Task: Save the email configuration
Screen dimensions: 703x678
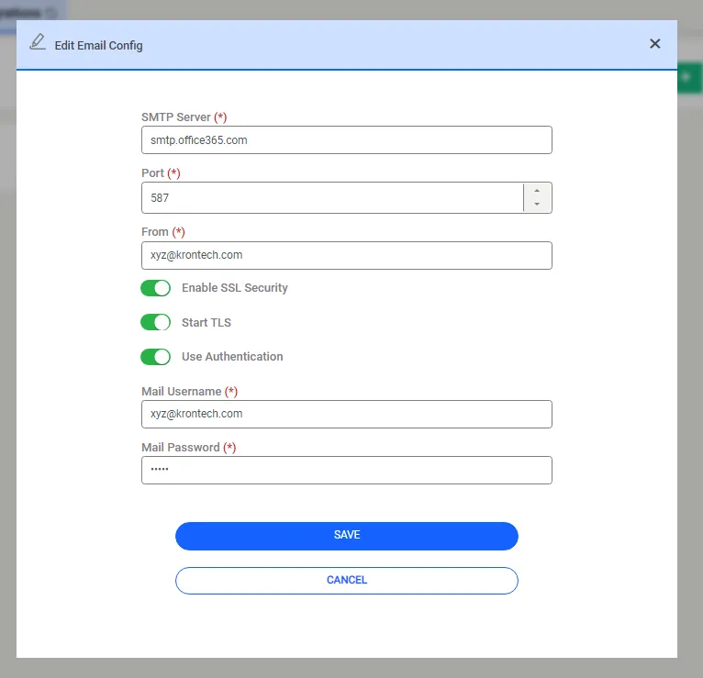Action: coord(347,536)
